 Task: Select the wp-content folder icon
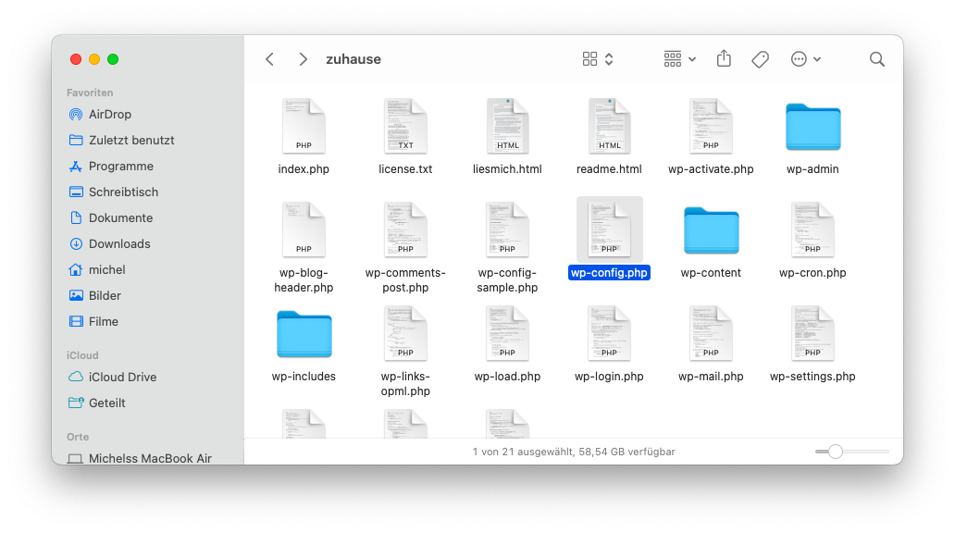click(x=711, y=230)
